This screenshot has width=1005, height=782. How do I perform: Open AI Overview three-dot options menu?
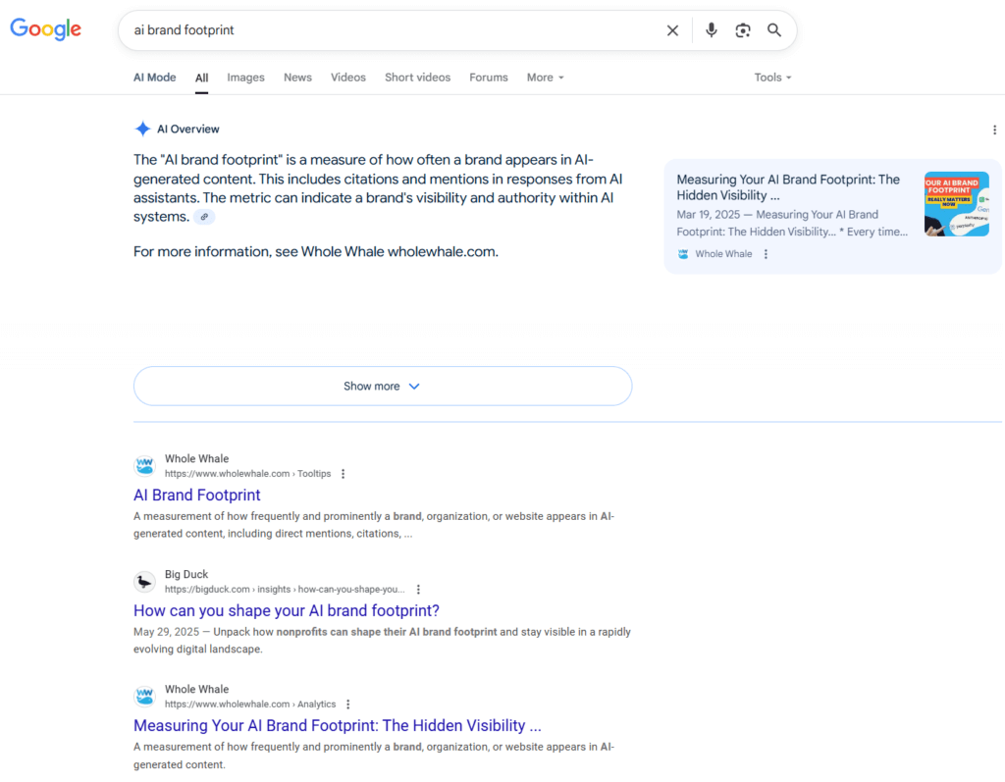click(994, 130)
